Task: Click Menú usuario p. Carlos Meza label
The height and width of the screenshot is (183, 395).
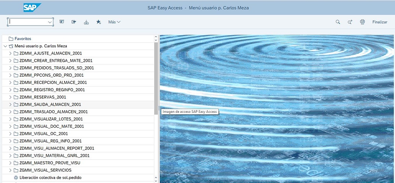Action: coord(41,46)
